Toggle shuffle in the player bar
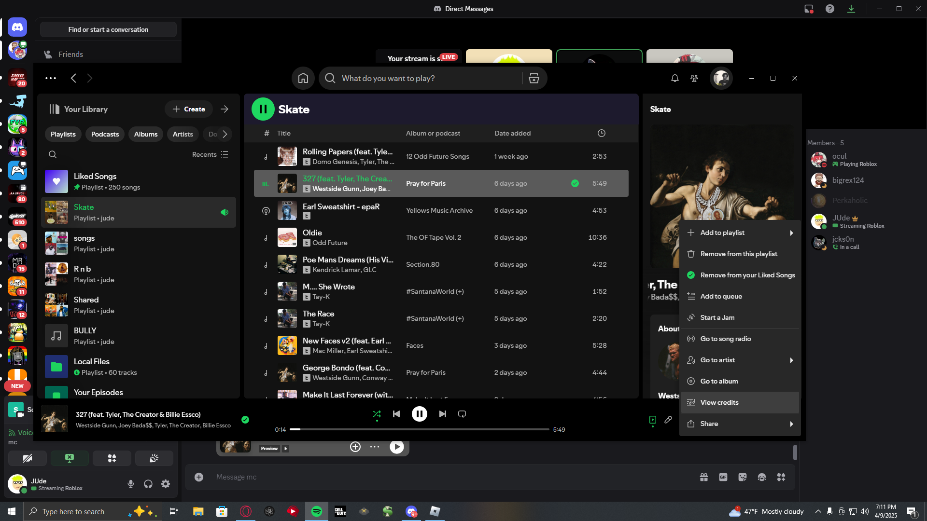Viewport: 927px width, 521px height. click(x=377, y=414)
